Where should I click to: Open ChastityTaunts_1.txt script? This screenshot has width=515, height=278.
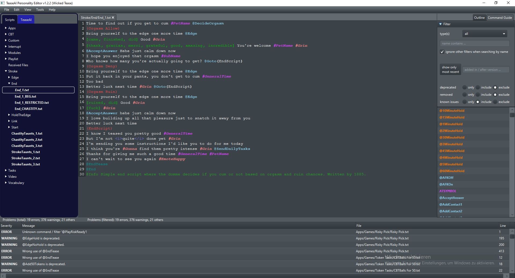pos(27,134)
